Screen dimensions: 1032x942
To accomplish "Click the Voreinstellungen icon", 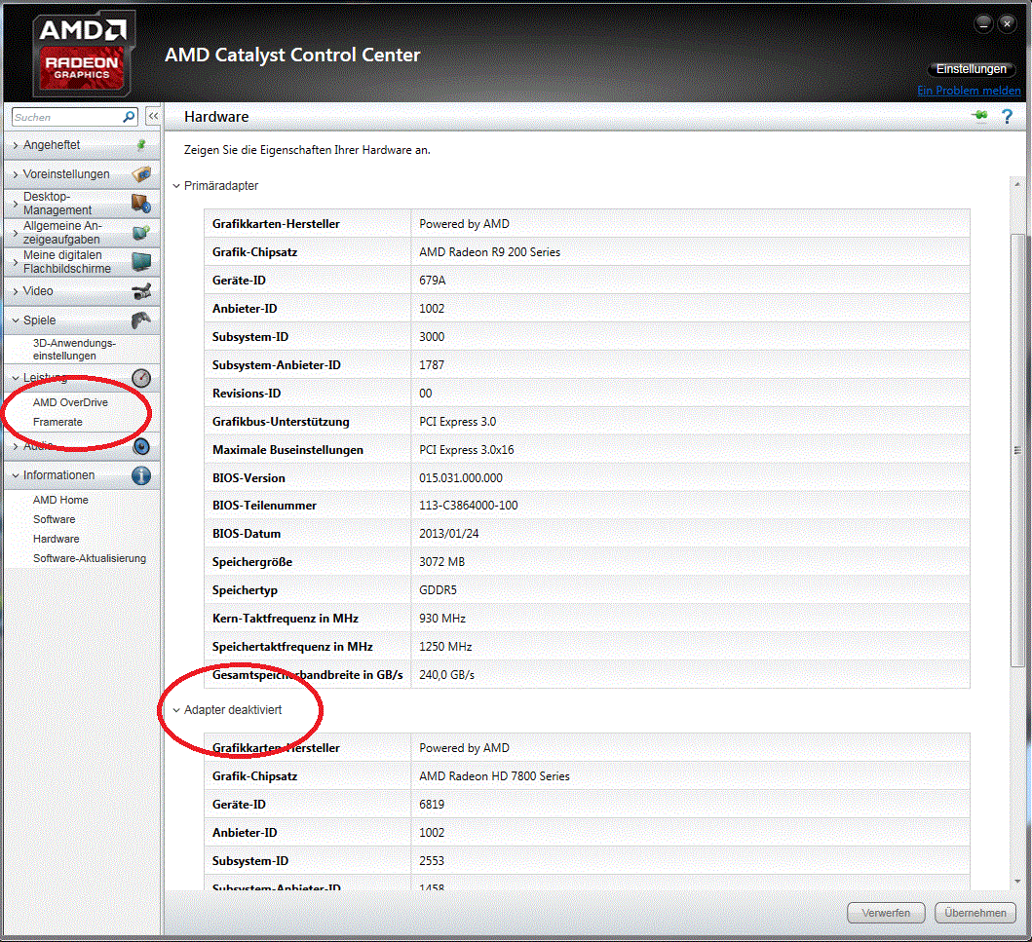I will pos(141,173).
